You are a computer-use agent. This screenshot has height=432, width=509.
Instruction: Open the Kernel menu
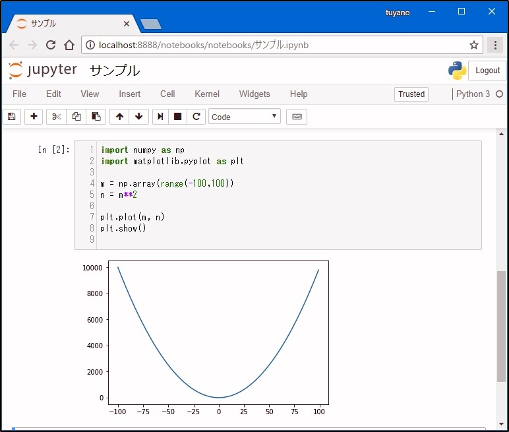pos(207,94)
